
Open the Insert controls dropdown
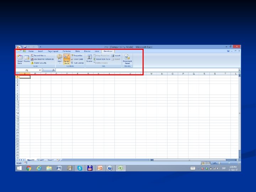click(60, 59)
